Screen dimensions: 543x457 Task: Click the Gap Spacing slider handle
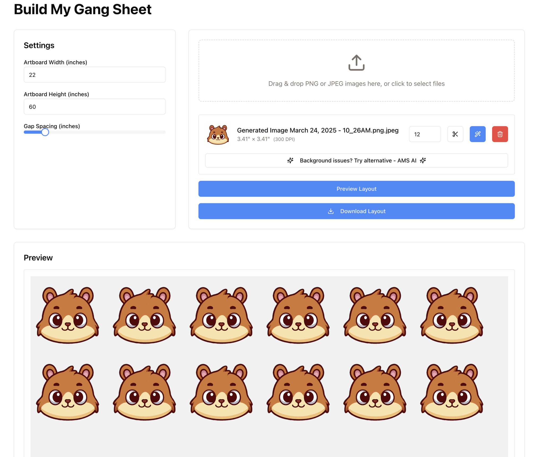pyautogui.click(x=45, y=132)
